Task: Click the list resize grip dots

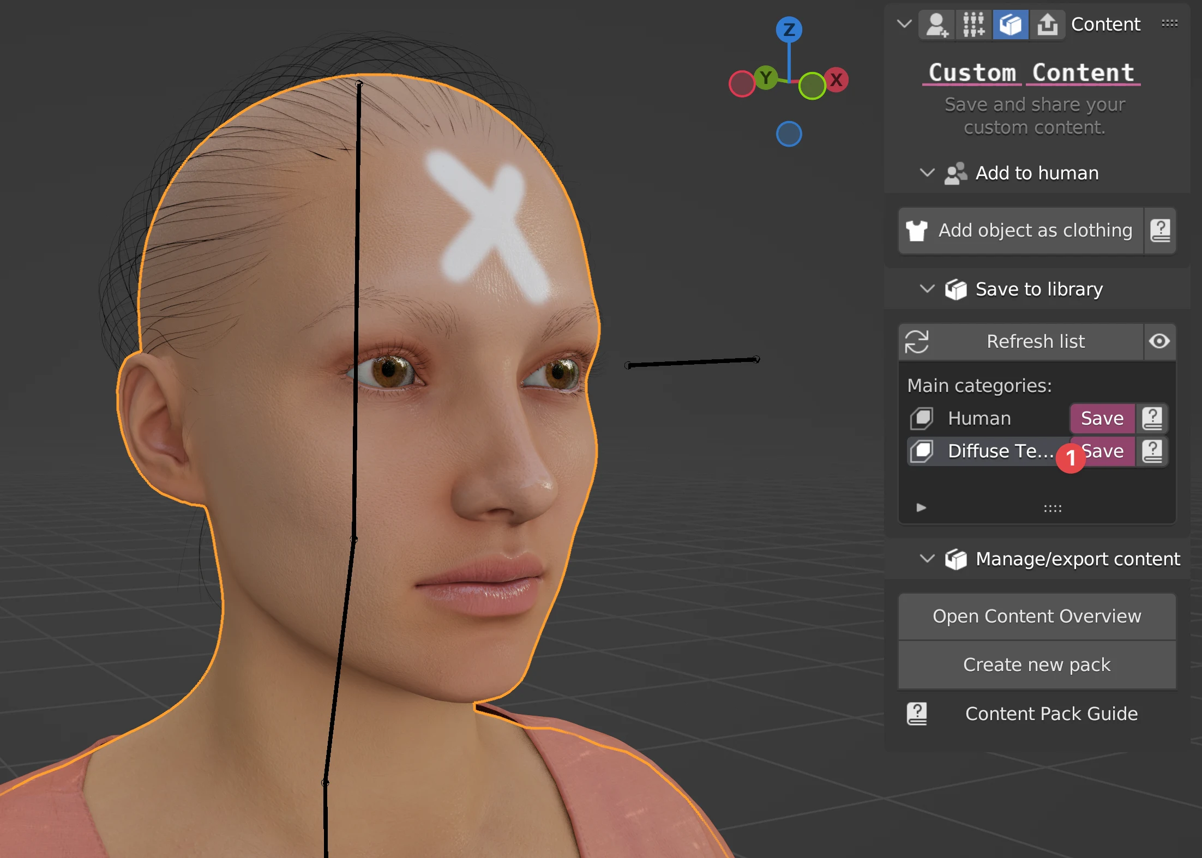Action: [1053, 508]
